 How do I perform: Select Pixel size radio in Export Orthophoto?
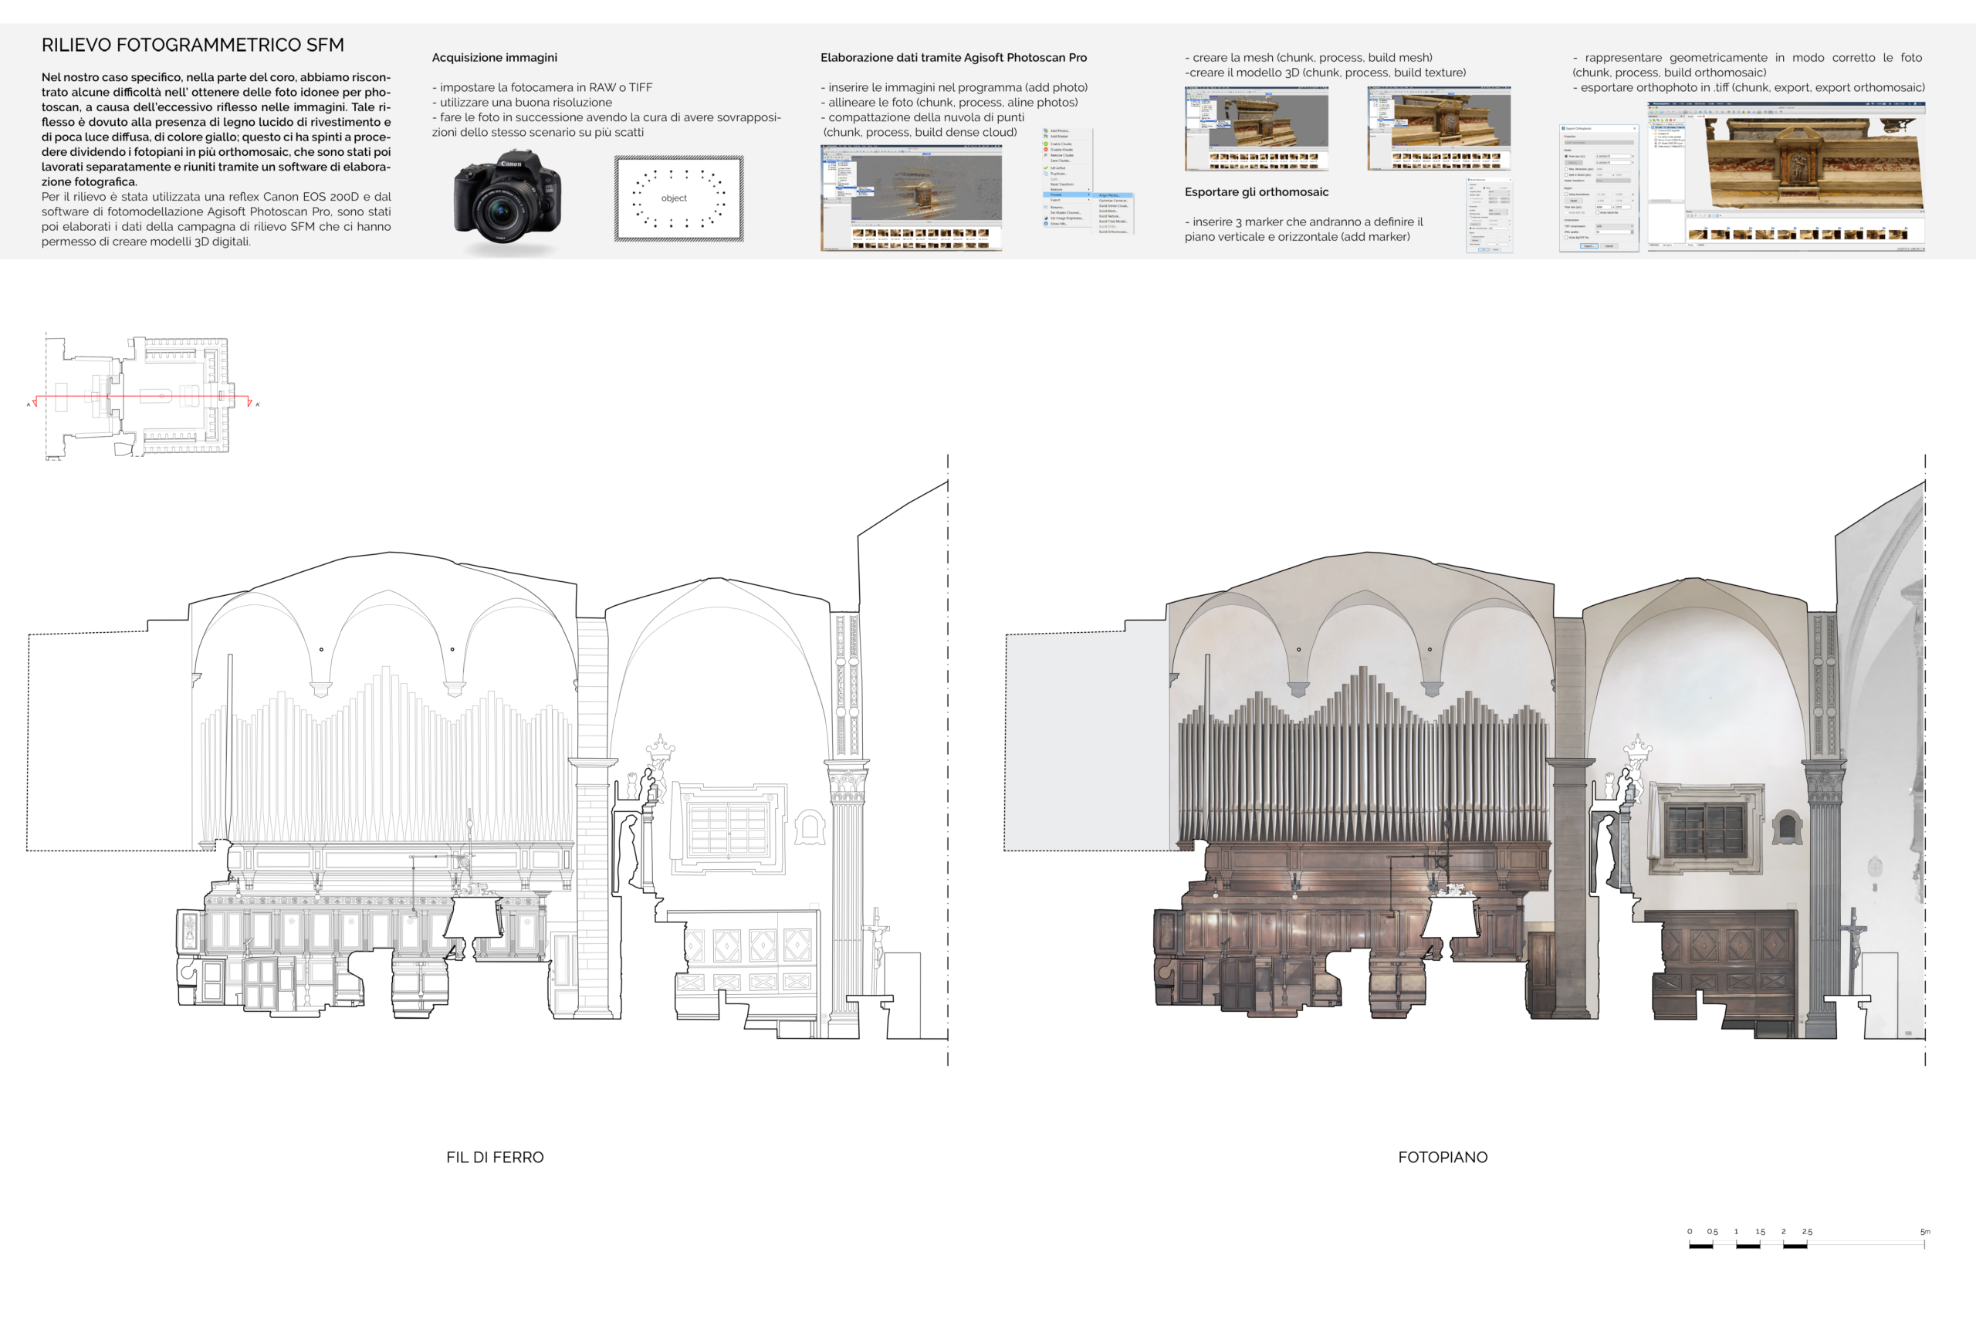tap(1567, 157)
